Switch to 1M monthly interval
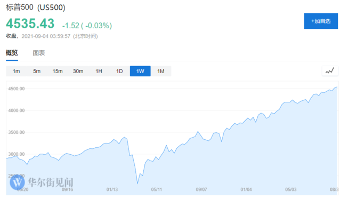341x199 pixels. (x=161, y=71)
